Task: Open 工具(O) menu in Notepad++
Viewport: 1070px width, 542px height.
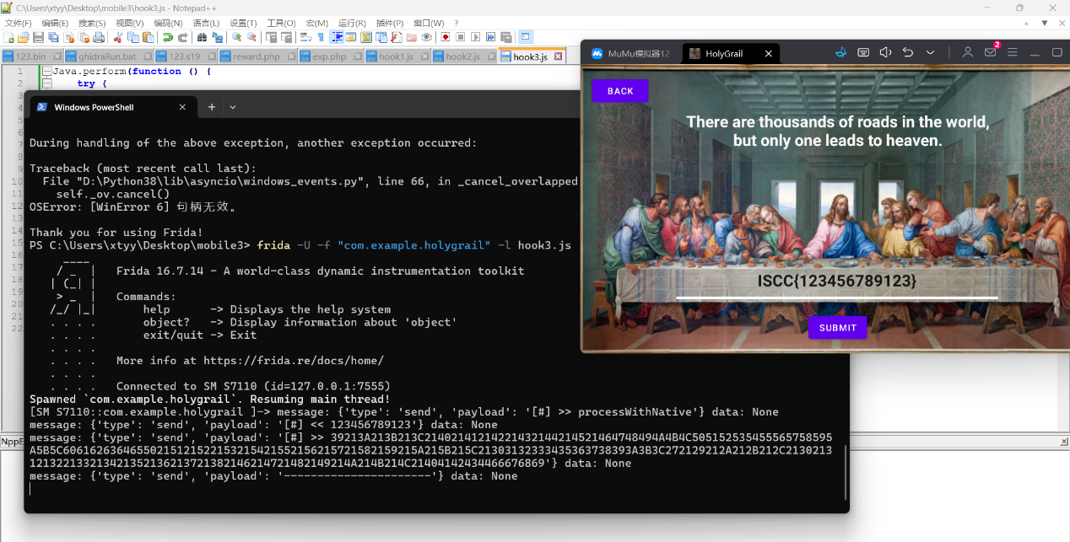Action: click(x=281, y=23)
